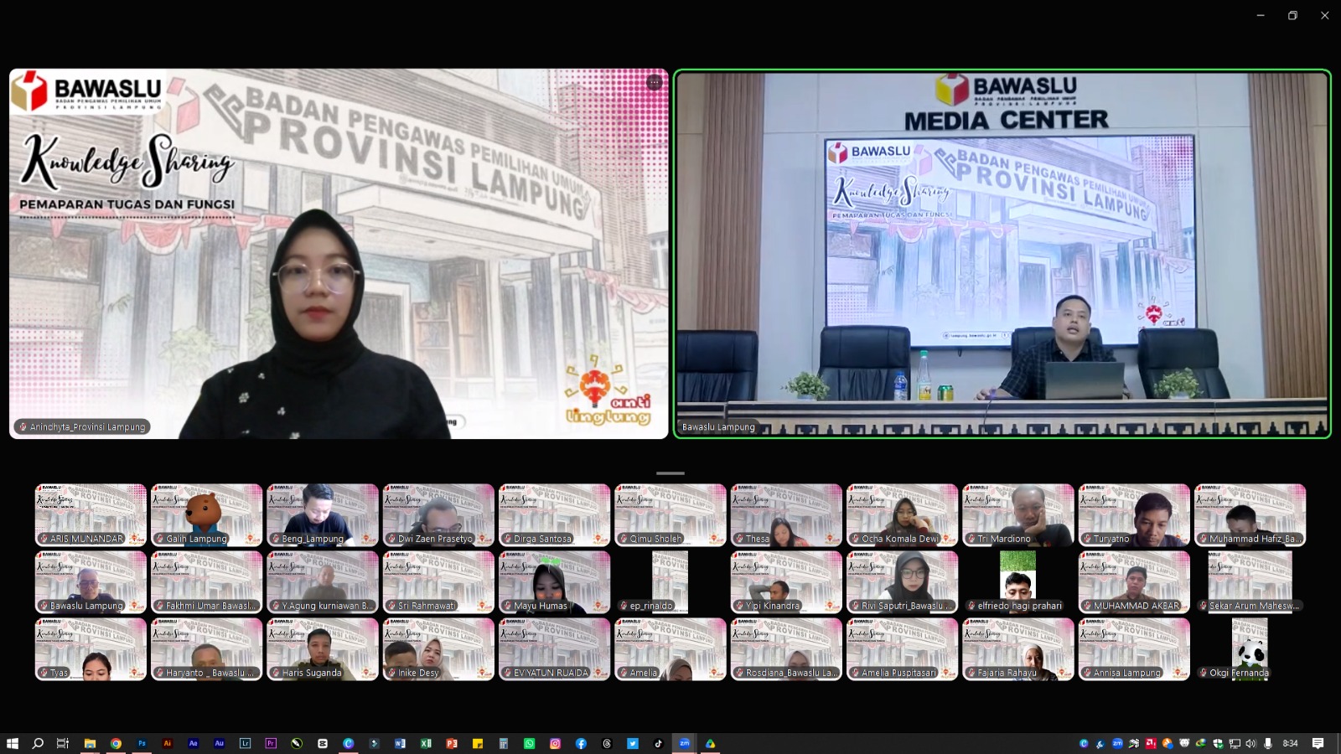Open Microsoft Word from the taskbar

pyautogui.click(x=400, y=743)
